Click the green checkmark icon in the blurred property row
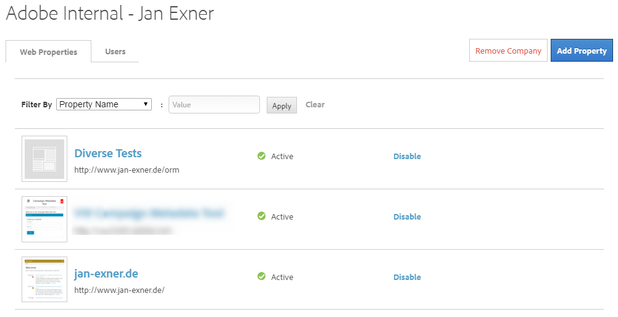This screenshot has width=618, height=317. pyautogui.click(x=261, y=216)
